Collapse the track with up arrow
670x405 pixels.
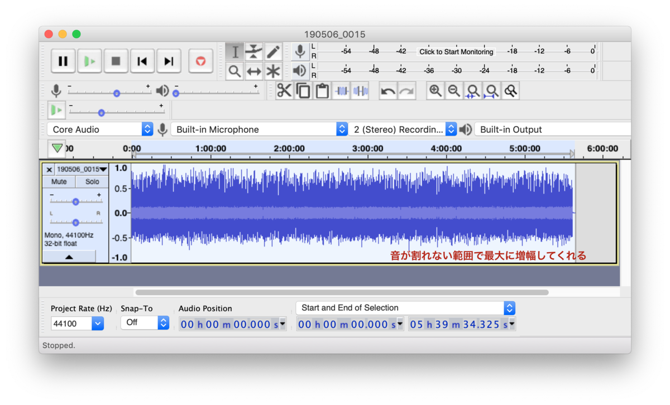pyautogui.click(x=69, y=257)
